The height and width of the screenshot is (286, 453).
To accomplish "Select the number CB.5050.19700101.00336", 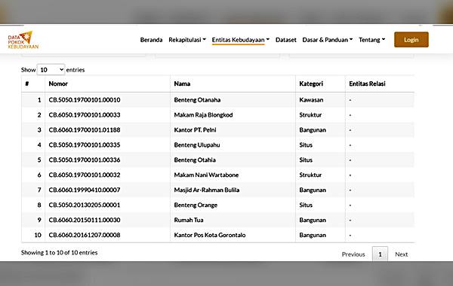I will point(85,160).
